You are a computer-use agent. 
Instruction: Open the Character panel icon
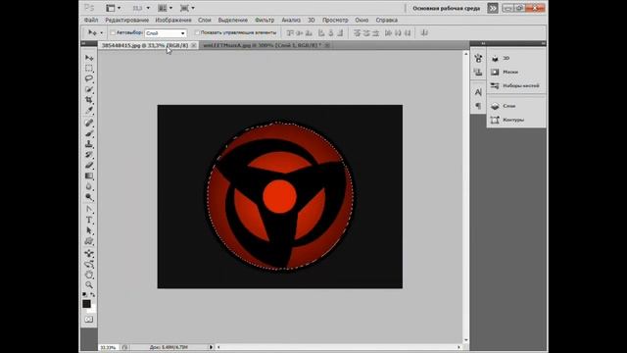478,92
